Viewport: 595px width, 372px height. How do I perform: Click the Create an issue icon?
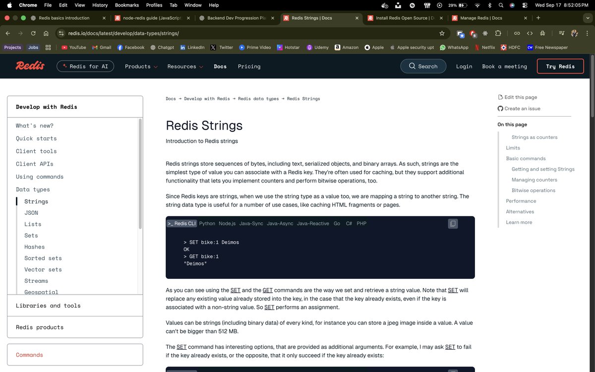tap(500, 108)
